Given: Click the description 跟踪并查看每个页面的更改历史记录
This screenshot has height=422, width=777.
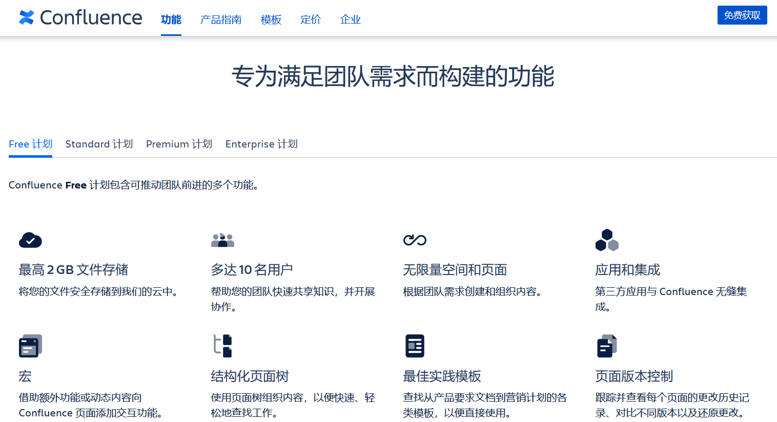Looking at the screenshot, I should pos(672,405).
